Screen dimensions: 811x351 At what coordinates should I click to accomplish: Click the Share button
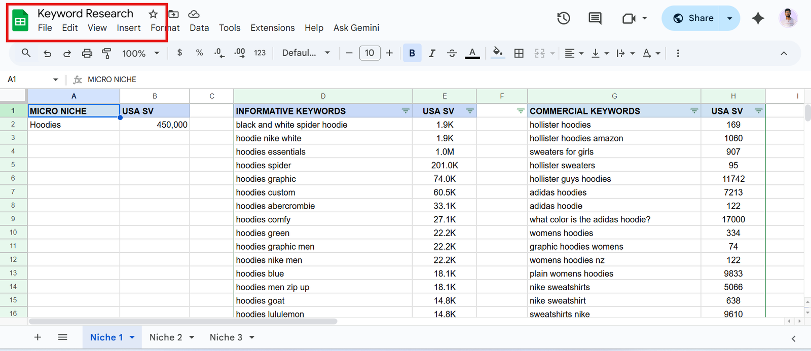692,18
